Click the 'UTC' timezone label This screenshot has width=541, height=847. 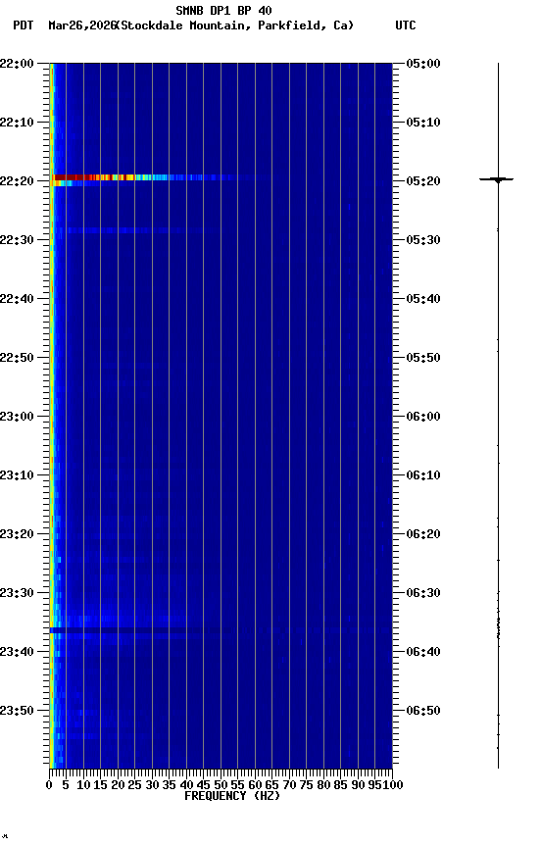point(406,25)
